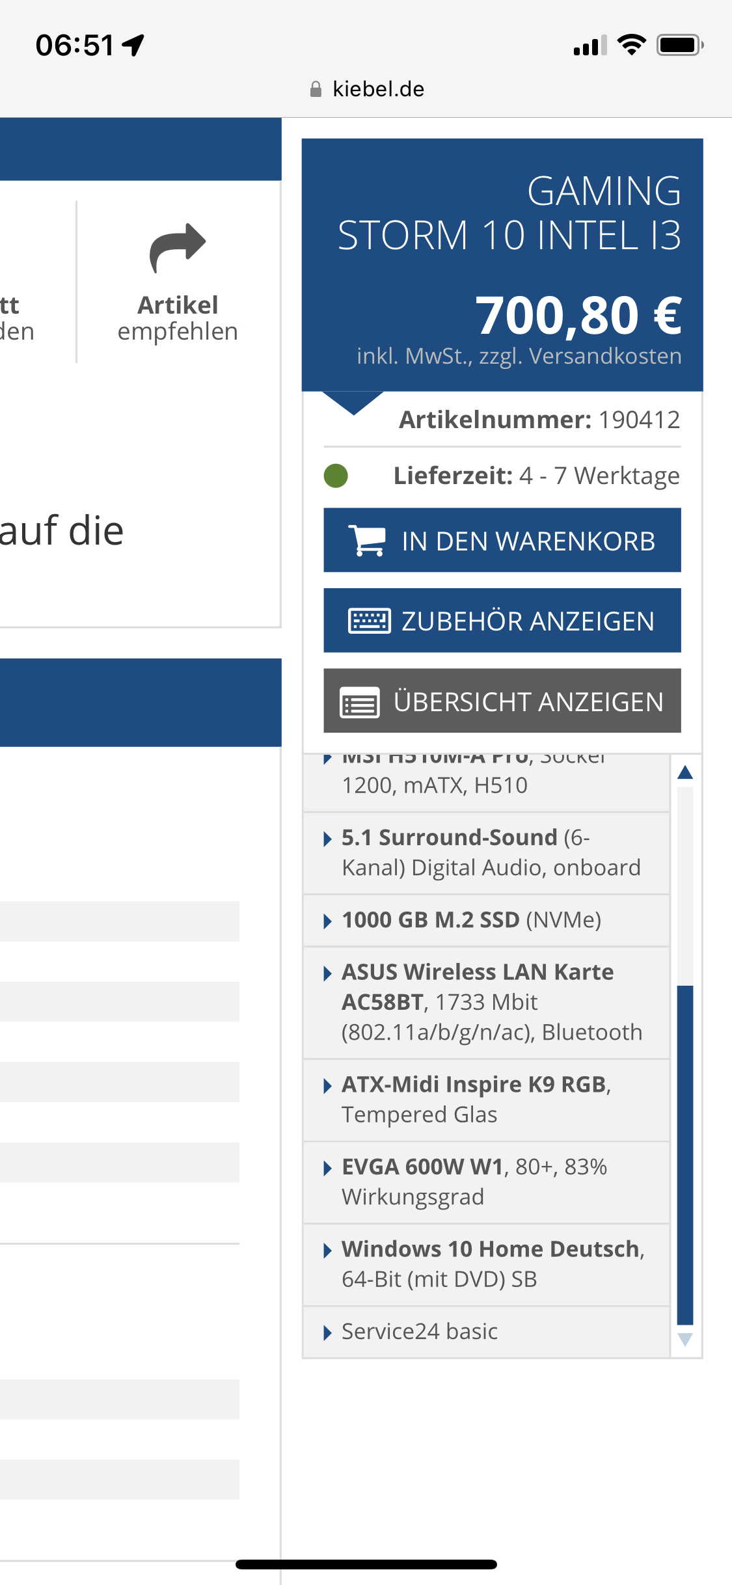The image size is (732, 1585).
Task: Tap the kiebel.de address bar
Action: point(366,89)
